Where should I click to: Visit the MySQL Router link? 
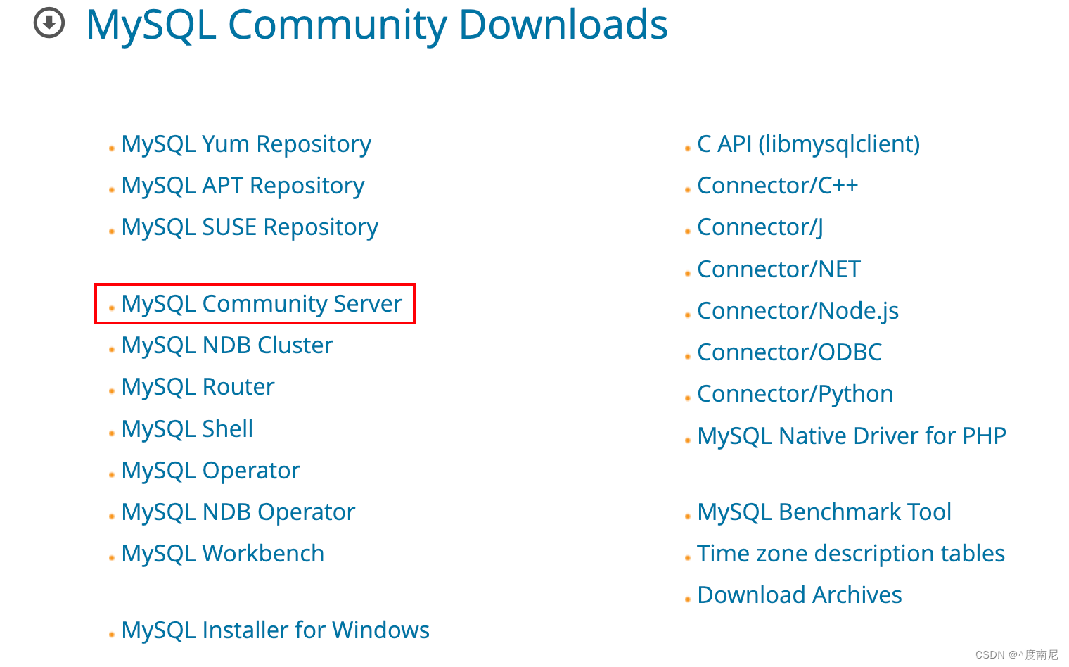tap(198, 387)
